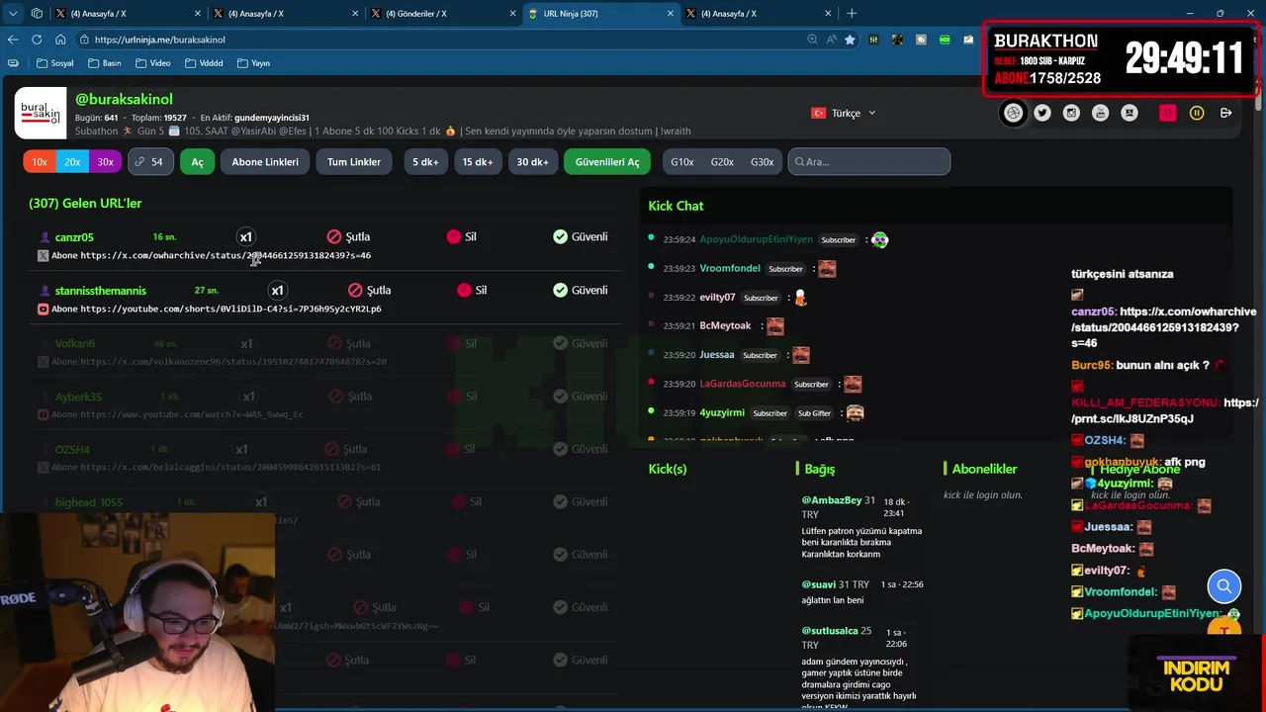This screenshot has width=1266, height=712.
Task: Close the (4) Gönderiler / X tab
Action: (x=512, y=13)
